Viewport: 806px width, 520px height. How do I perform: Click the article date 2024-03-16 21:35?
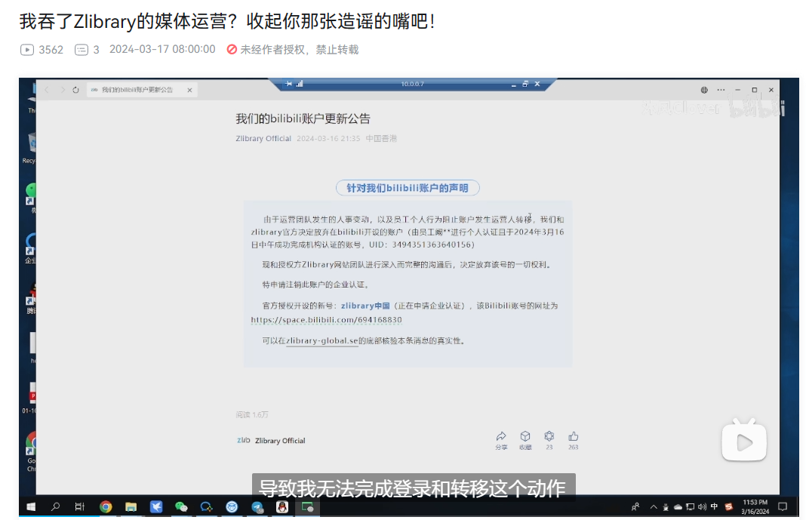coord(328,139)
